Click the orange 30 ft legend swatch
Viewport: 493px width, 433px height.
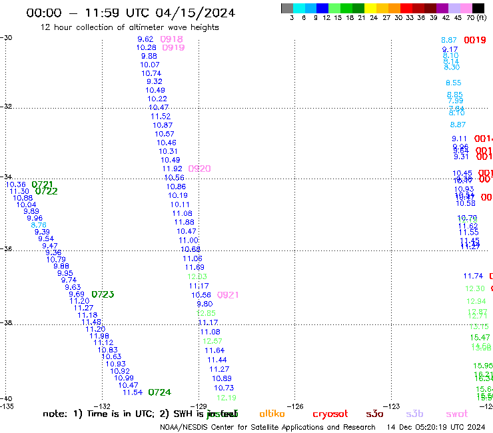click(x=394, y=8)
